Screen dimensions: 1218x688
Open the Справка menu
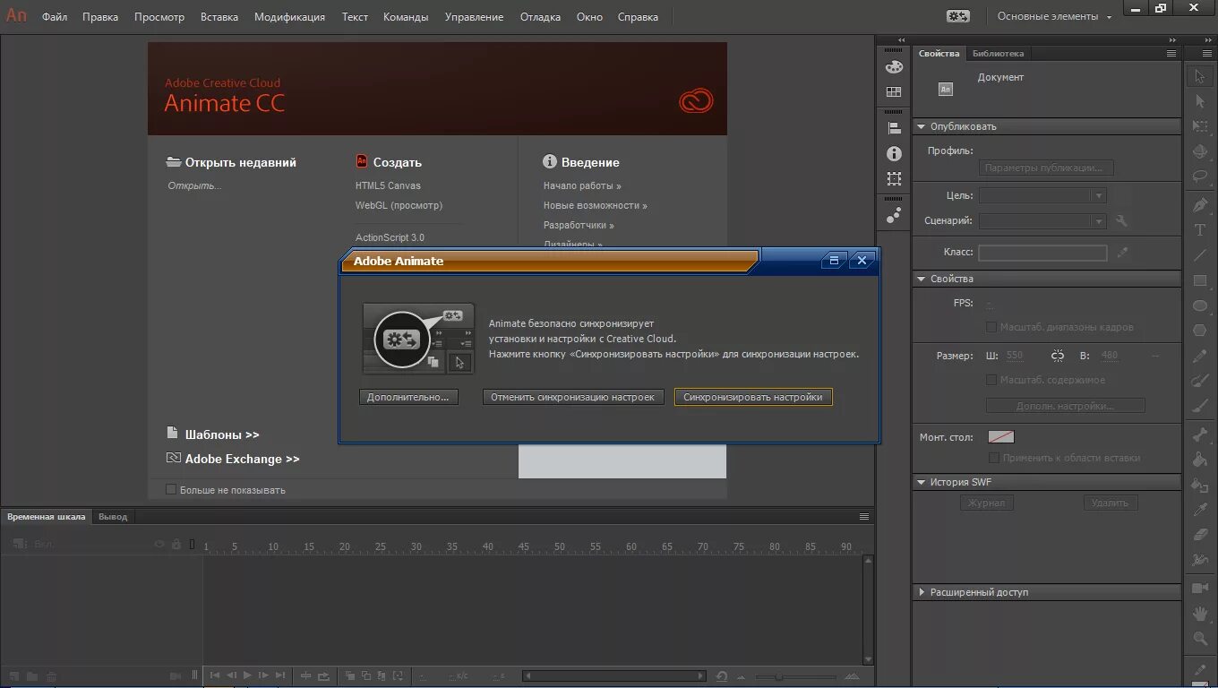(638, 16)
